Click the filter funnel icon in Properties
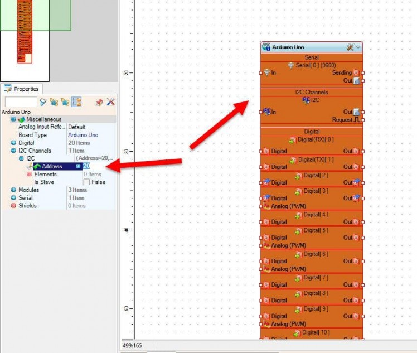 coord(42,102)
